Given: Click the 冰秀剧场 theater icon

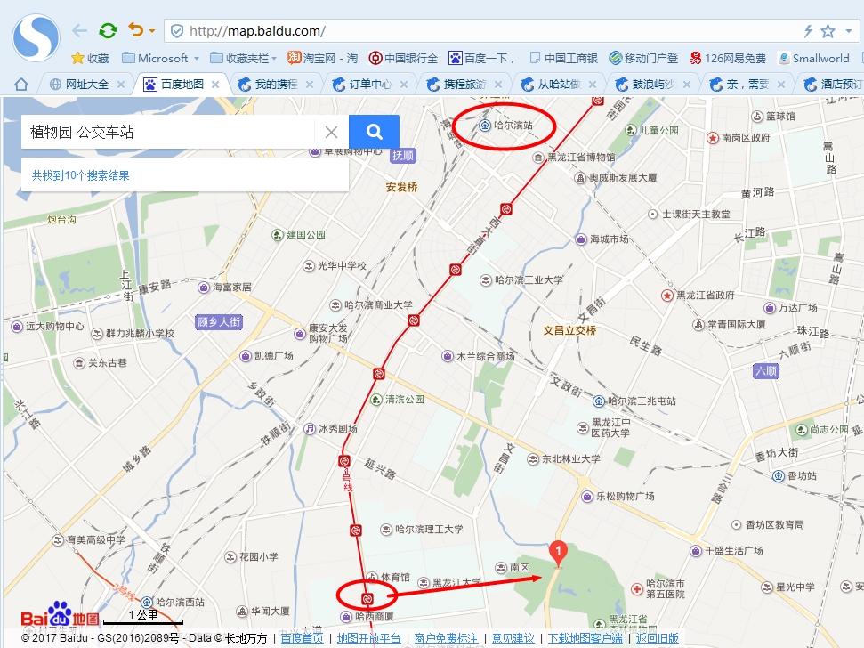Looking at the screenshot, I should click(x=310, y=428).
